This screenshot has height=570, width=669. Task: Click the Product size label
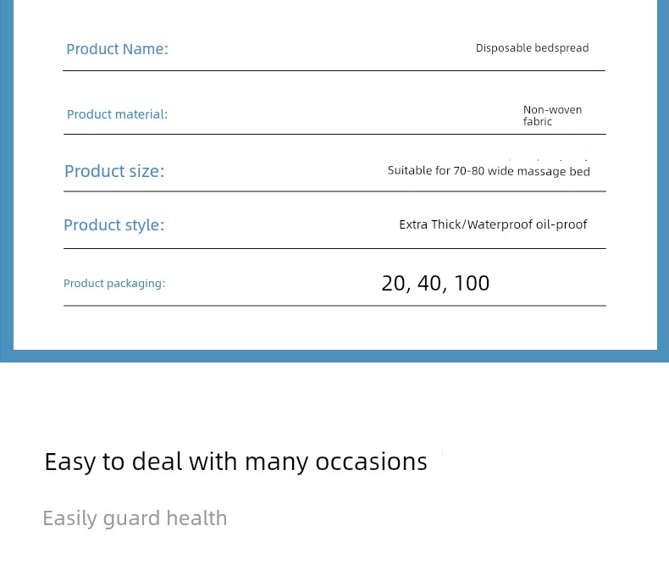tap(114, 171)
